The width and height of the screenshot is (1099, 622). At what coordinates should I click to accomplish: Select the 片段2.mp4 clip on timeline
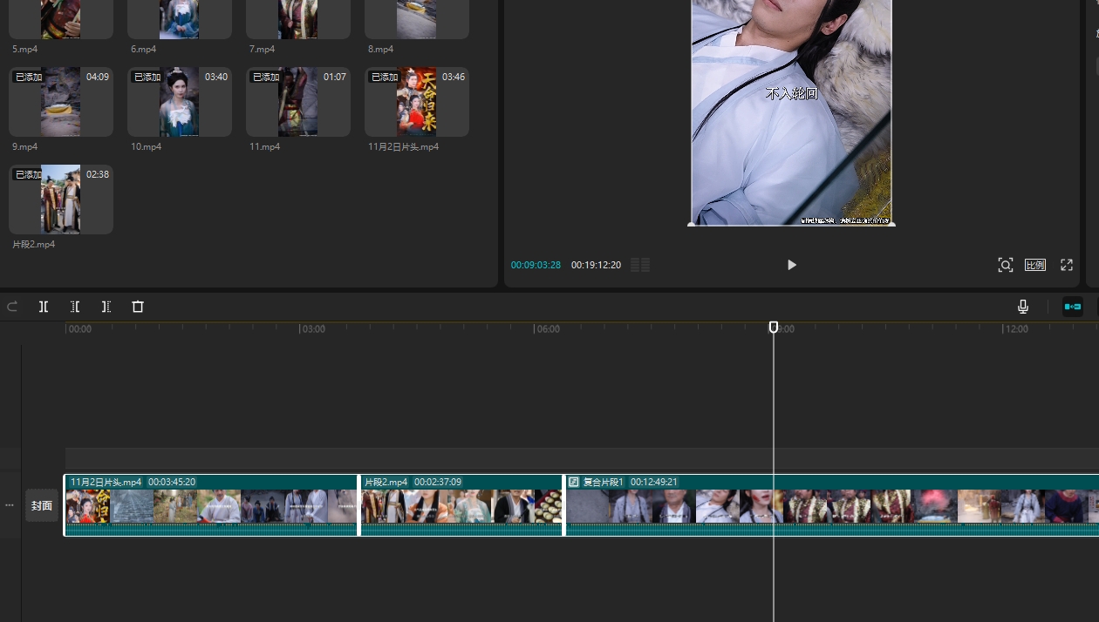coord(461,505)
